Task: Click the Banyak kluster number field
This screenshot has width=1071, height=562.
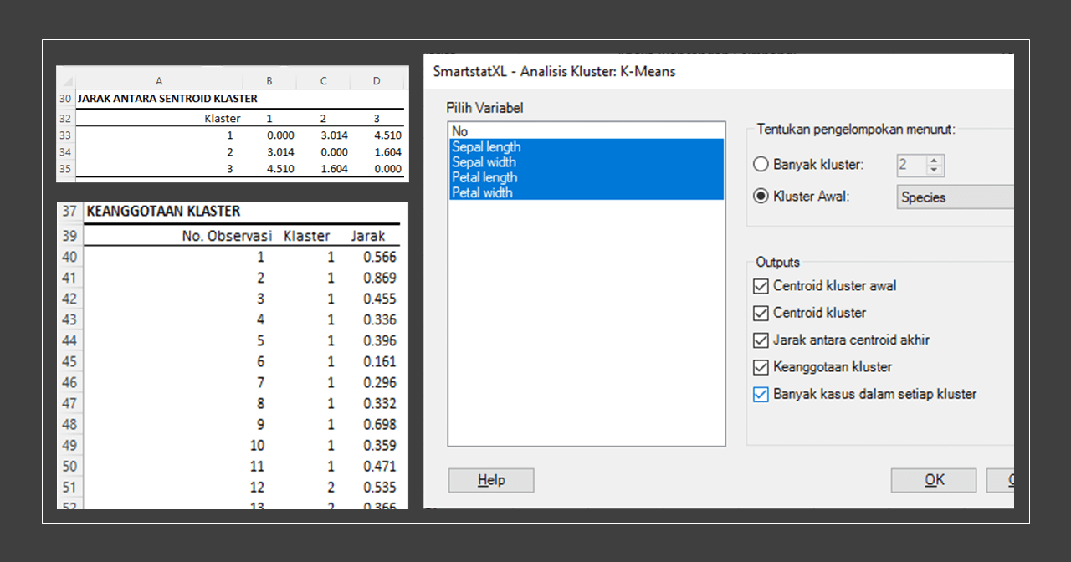Action: 910,165
